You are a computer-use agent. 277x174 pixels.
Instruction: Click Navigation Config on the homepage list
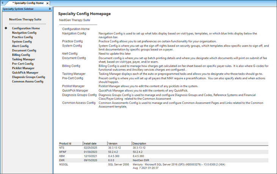pos(74,33)
